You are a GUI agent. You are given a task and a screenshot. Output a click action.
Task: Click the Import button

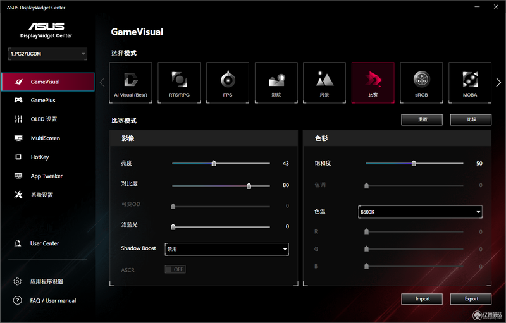click(422, 299)
